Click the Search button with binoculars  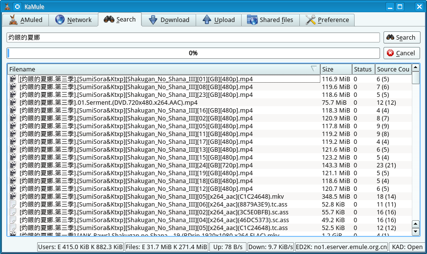(x=402, y=37)
